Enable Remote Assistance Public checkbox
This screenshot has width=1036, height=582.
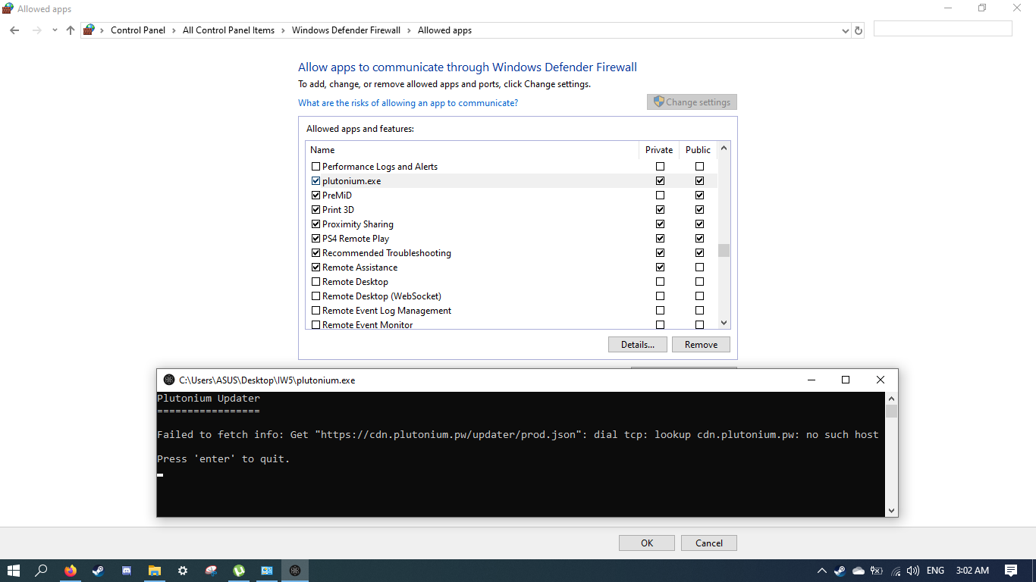click(699, 268)
